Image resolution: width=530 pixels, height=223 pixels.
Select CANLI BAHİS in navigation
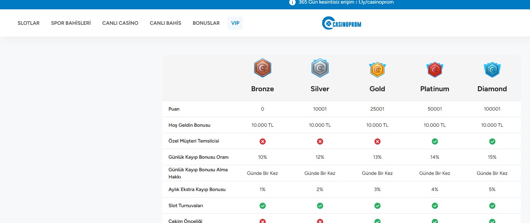coord(165,23)
